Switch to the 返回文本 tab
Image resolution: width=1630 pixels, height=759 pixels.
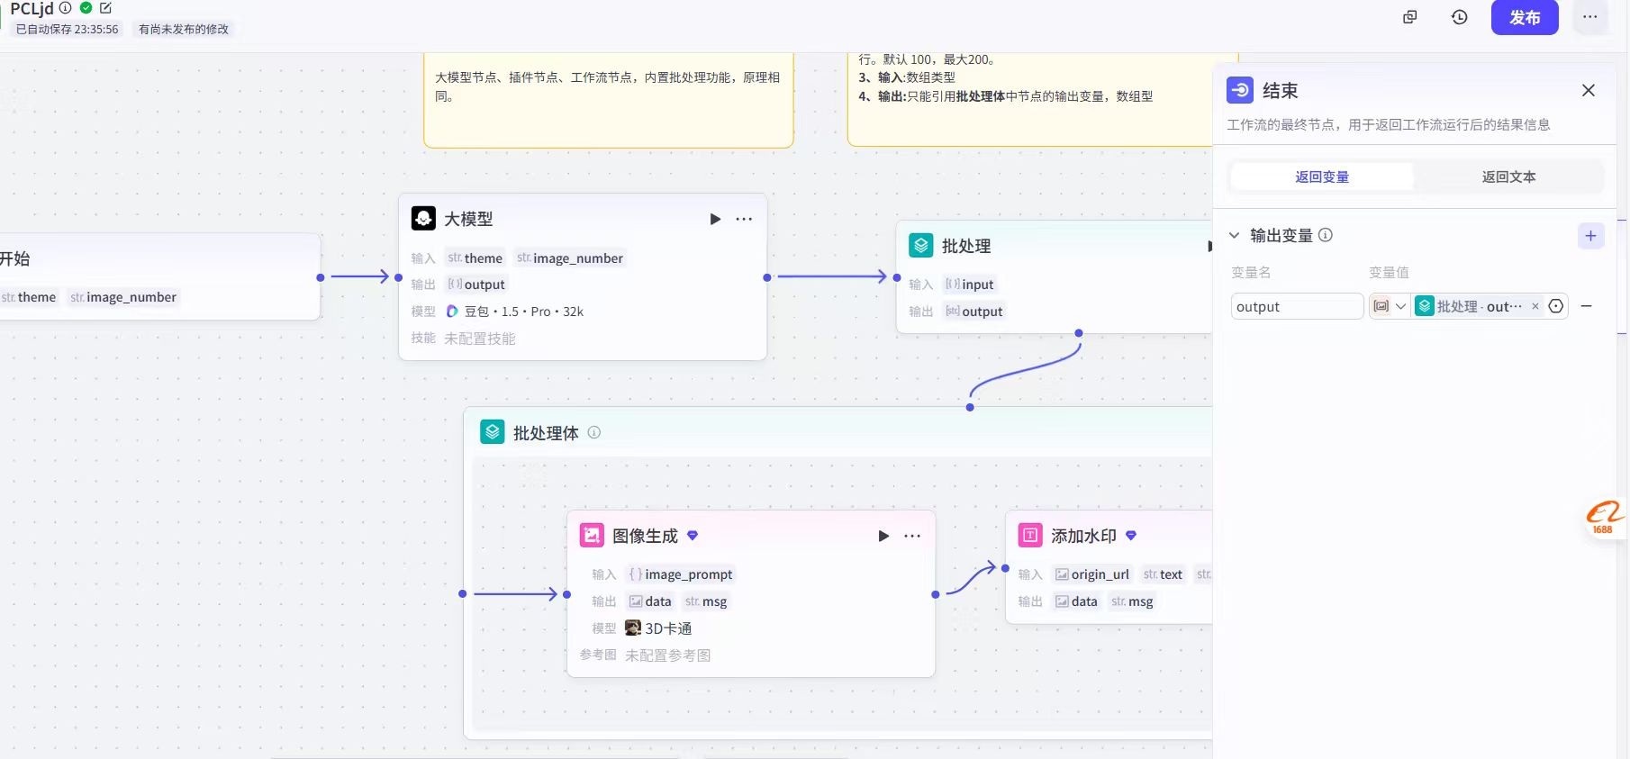(1508, 176)
